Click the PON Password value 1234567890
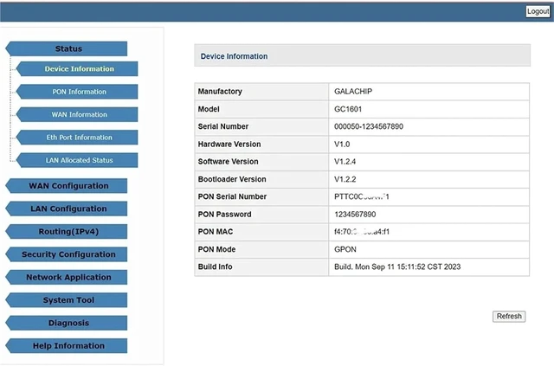 pyautogui.click(x=355, y=214)
